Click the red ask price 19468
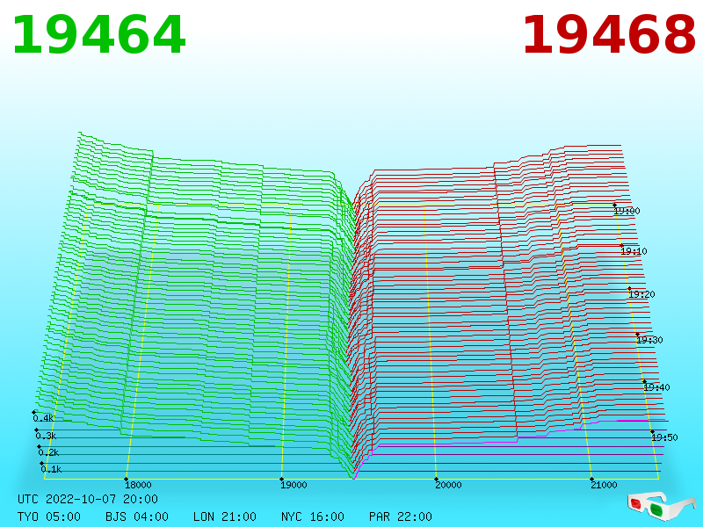 (609, 35)
